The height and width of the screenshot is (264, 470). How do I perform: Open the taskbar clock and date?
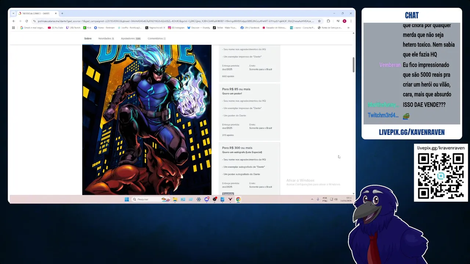click(346, 199)
